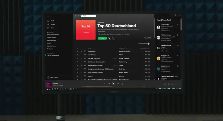Select the track title Centre Court
Image resolution: width=223 pixels, height=121 pixels.
click(x=91, y=51)
